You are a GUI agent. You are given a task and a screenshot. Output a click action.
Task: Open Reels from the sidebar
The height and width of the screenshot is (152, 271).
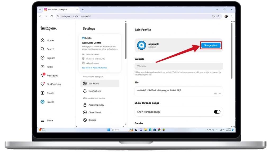pos(47,67)
